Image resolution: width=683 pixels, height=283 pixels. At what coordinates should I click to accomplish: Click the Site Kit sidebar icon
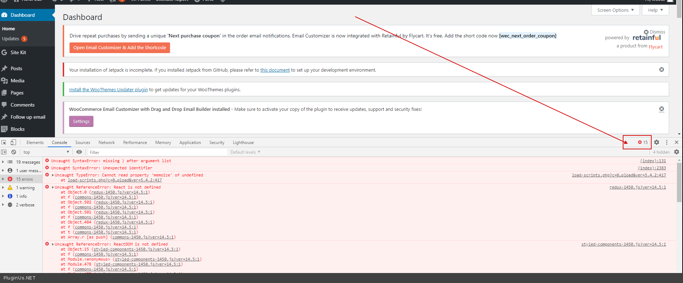[x=4, y=52]
